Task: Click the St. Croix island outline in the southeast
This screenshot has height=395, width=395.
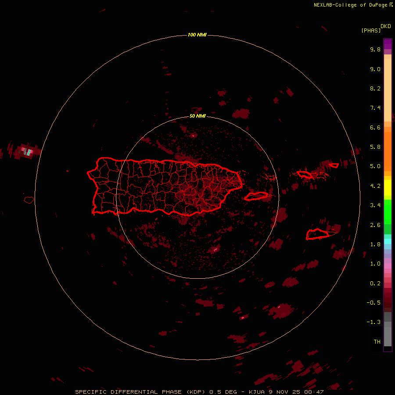Action: pos(317,234)
